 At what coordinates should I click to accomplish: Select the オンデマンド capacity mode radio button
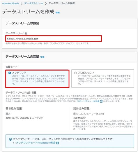10,73
